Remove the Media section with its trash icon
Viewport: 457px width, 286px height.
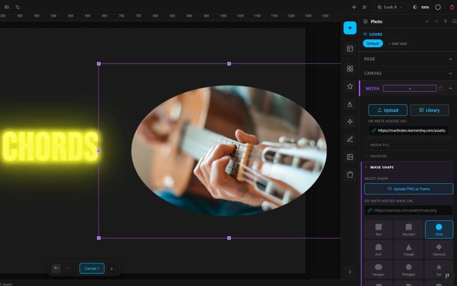coord(441,89)
